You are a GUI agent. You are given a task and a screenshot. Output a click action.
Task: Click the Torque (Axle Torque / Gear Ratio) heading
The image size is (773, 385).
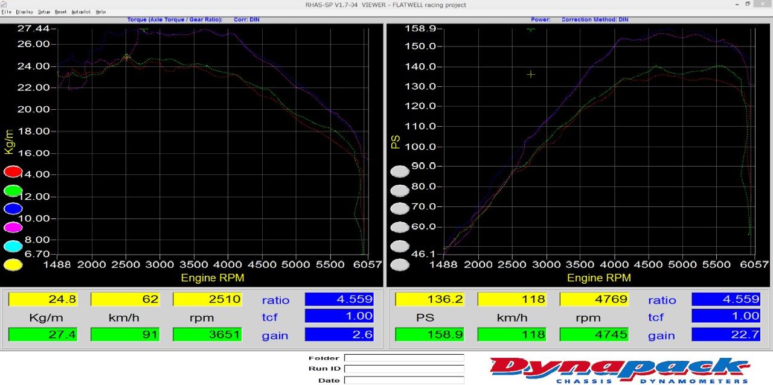(175, 20)
